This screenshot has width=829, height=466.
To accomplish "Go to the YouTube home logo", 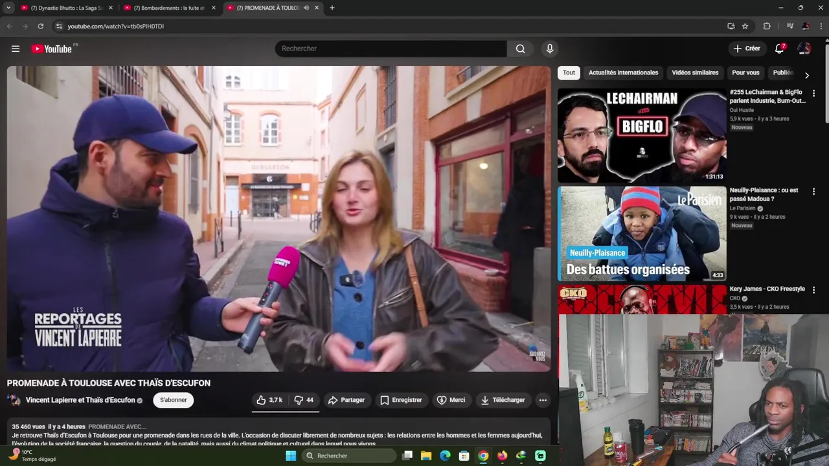I will coord(52,49).
